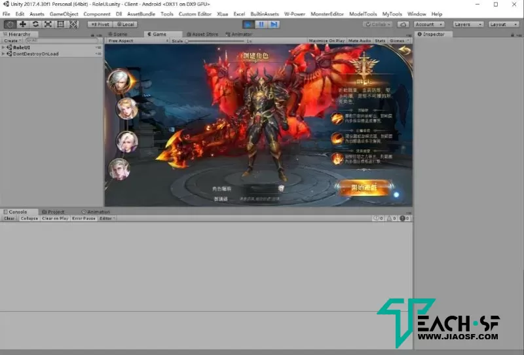Open the Component menu
Image resolution: width=524 pixels, height=355 pixels.
pos(97,14)
